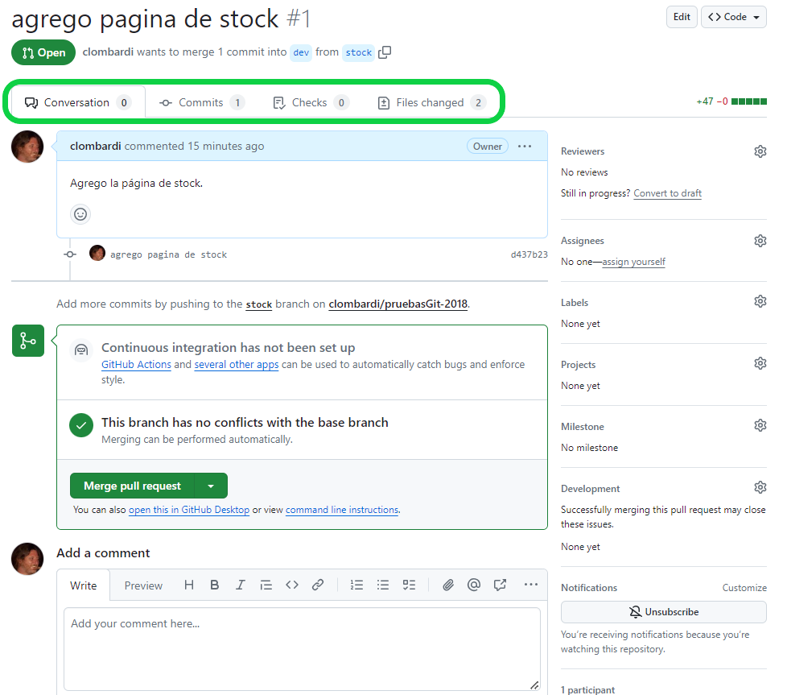
Task: Add an emoji reaction to the comment
Action: coord(80,214)
